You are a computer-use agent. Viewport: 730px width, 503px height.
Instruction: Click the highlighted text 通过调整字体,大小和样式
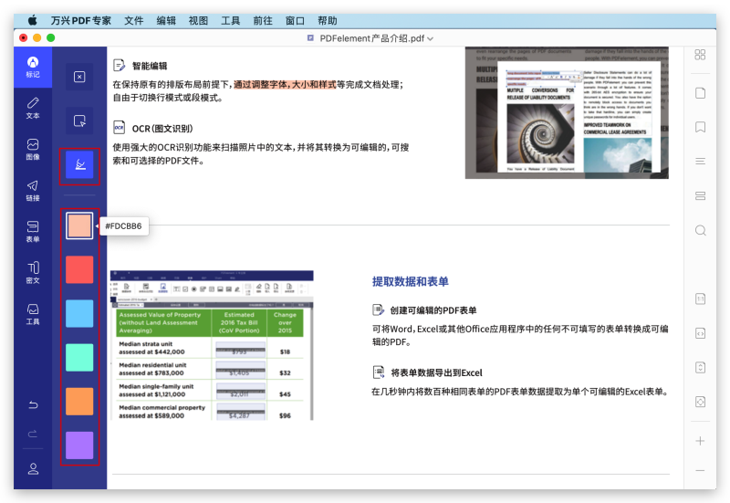pyautogui.click(x=285, y=84)
